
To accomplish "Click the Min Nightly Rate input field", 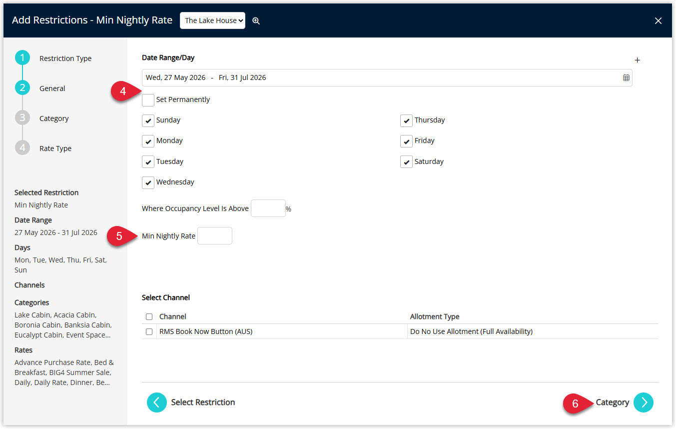I will [215, 236].
